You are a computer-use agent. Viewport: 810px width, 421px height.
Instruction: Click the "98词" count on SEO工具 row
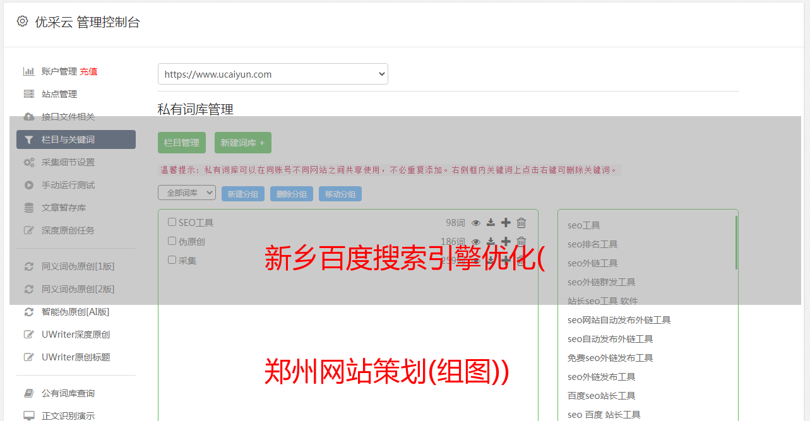[x=455, y=223]
